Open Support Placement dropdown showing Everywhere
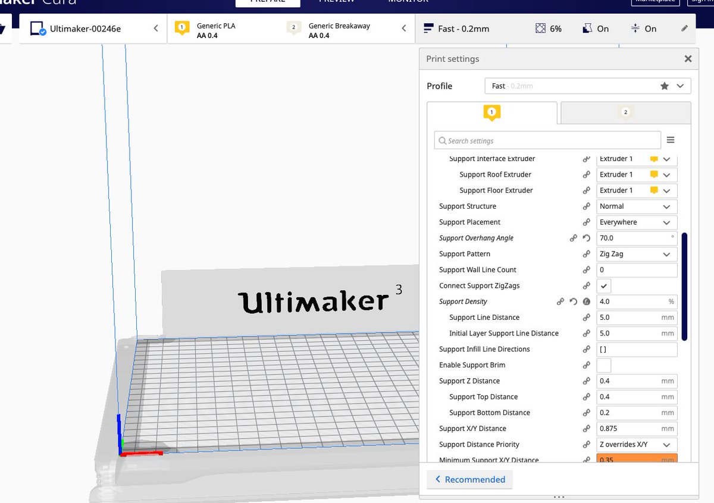 pyautogui.click(x=637, y=222)
